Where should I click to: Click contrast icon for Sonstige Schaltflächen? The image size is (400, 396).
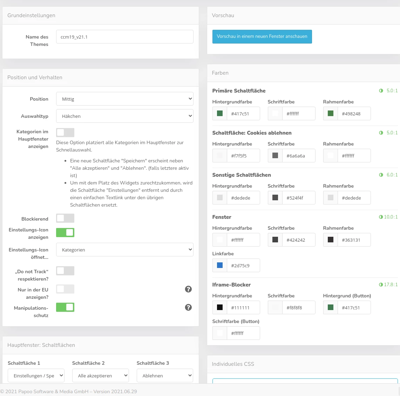pyautogui.click(x=381, y=175)
